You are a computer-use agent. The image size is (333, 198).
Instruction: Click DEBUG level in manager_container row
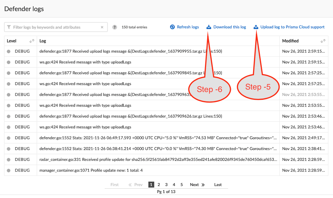coord(22,170)
